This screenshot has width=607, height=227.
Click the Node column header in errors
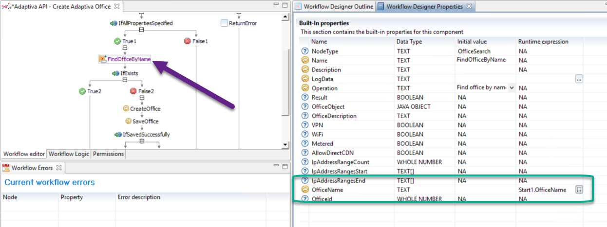tap(29, 197)
